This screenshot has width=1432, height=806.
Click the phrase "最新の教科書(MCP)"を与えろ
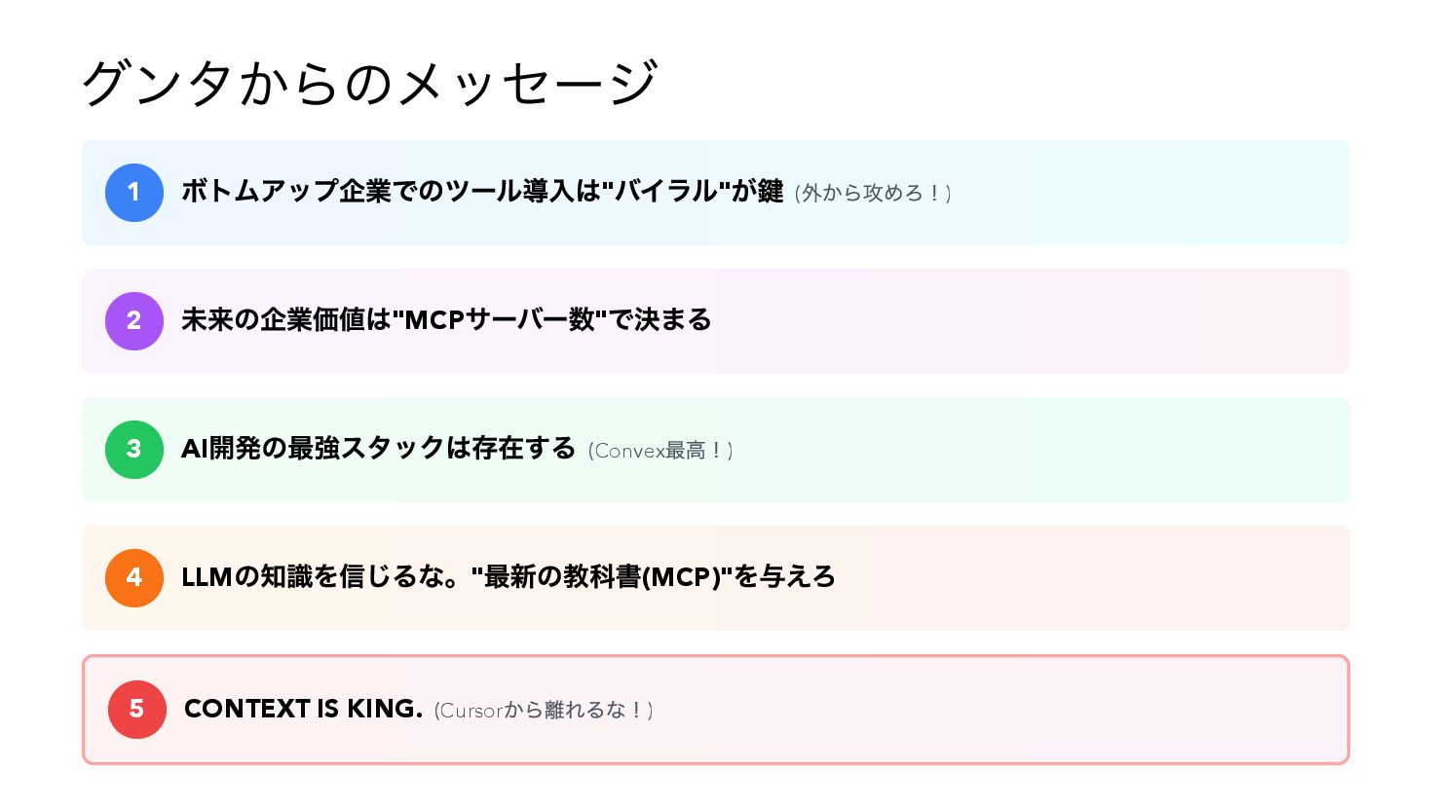pyautogui.click(x=653, y=577)
